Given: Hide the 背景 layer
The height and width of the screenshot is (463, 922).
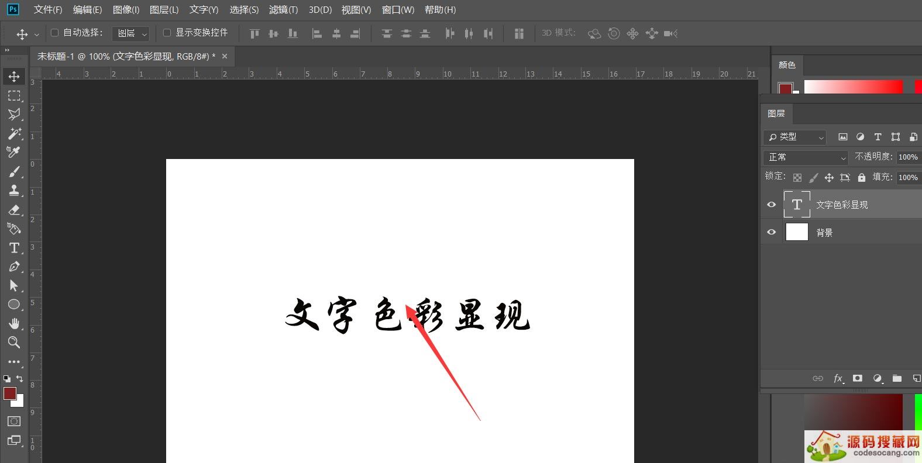Looking at the screenshot, I should click(772, 232).
